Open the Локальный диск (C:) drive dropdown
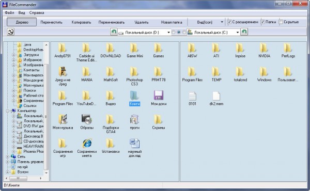This screenshot has width=310, height=191. pos(238,33)
